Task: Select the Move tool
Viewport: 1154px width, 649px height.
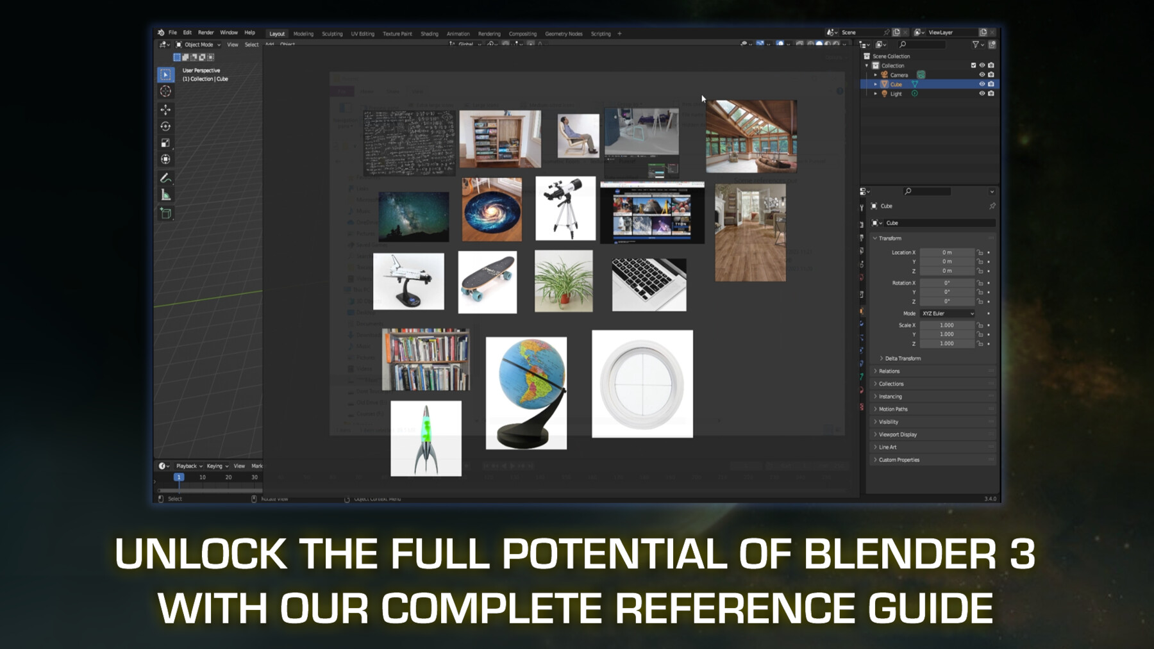Action: (x=165, y=110)
